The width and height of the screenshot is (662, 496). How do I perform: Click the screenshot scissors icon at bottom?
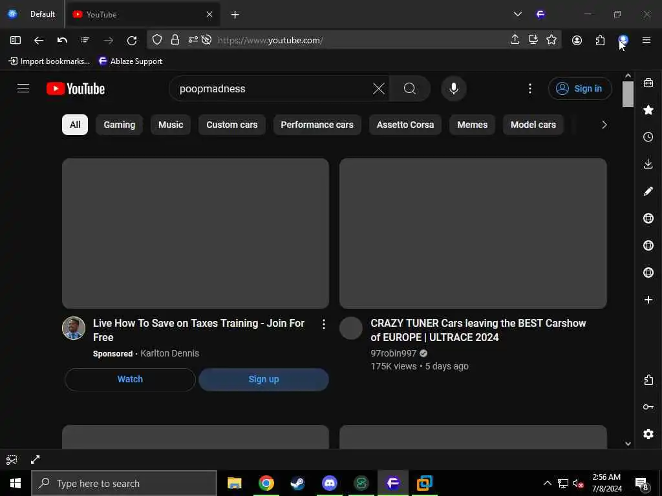tap(12, 460)
